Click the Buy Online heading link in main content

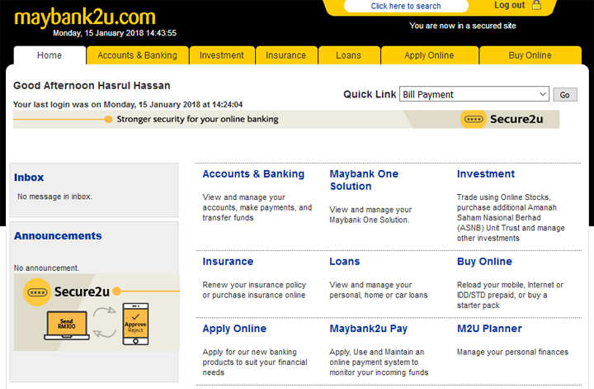click(484, 262)
